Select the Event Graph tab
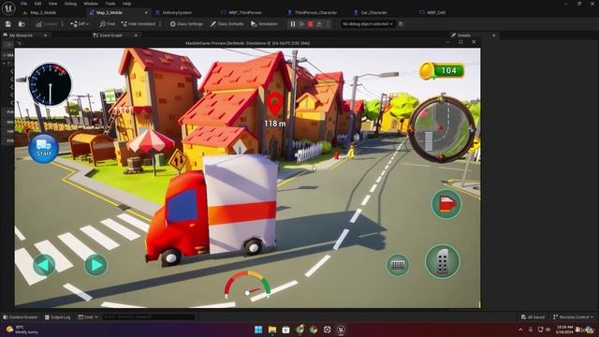 click(109, 36)
